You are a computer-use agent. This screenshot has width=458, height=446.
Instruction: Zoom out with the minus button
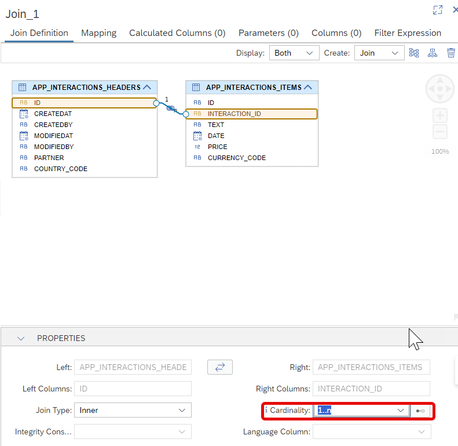click(x=440, y=132)
